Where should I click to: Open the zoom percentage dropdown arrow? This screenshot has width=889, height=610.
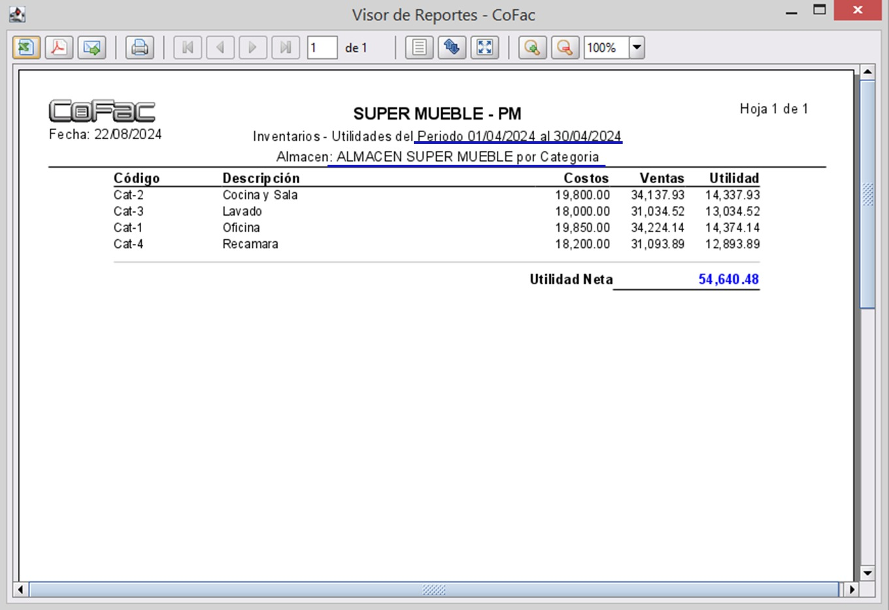click(637, 48)
